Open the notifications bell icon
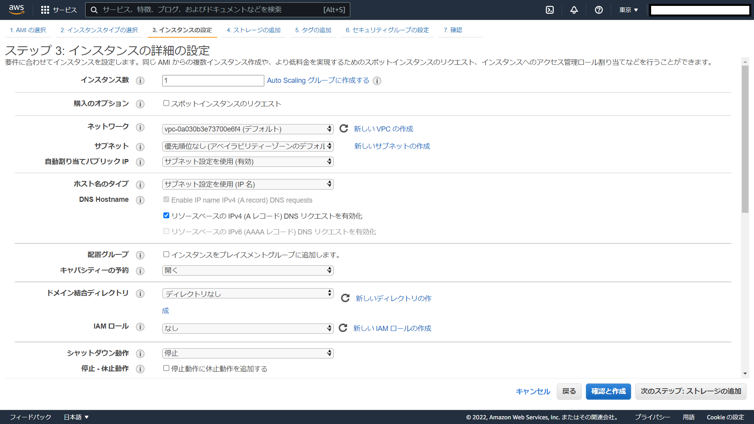This screenshot has height=424, width=754. 574,10
